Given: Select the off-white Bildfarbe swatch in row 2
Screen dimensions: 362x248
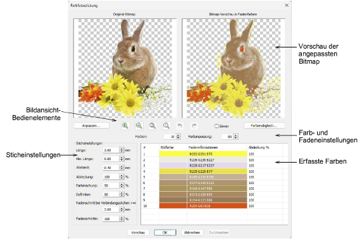Looking at the screenshot, I should coord(173,159).
